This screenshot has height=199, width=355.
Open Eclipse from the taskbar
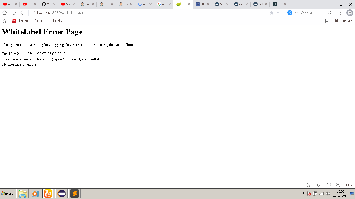[62, 194]
